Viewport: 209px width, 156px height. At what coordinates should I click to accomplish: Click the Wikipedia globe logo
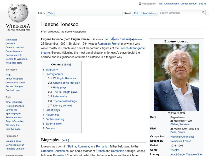click(x=18, y=13)
